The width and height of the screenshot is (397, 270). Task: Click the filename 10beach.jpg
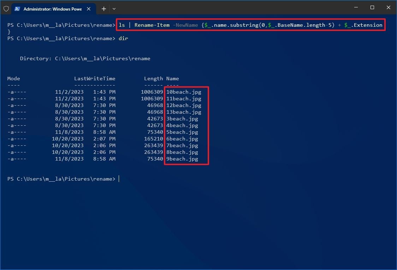pos(183,92)
